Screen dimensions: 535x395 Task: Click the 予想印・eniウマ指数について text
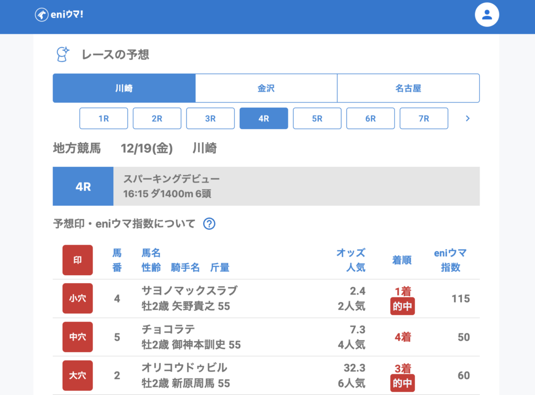(124, 224)
